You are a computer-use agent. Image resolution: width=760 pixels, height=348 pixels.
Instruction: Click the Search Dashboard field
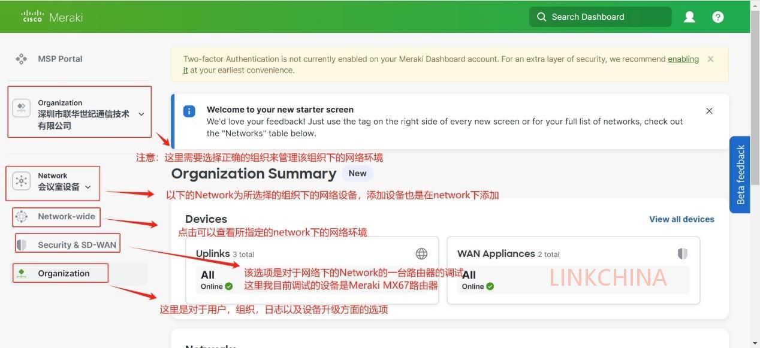click(x=600, y=17)
